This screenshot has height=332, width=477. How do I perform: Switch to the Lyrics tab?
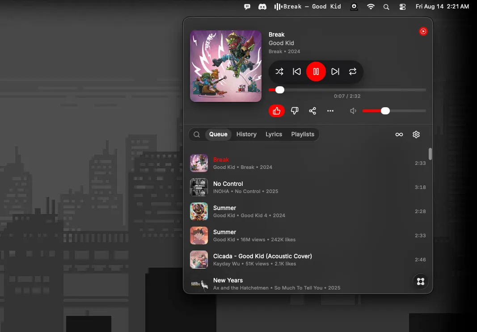274,134
